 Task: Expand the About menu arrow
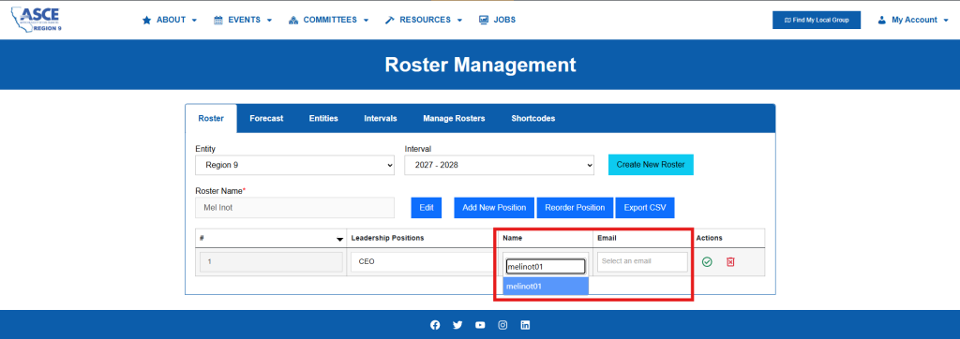click(x=195, y=21)
